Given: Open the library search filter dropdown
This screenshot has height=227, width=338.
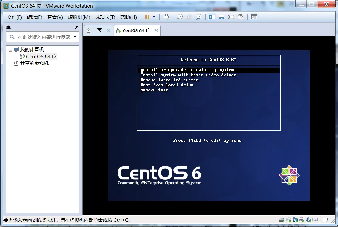Looking at the screenshot, I should [75, 37].
